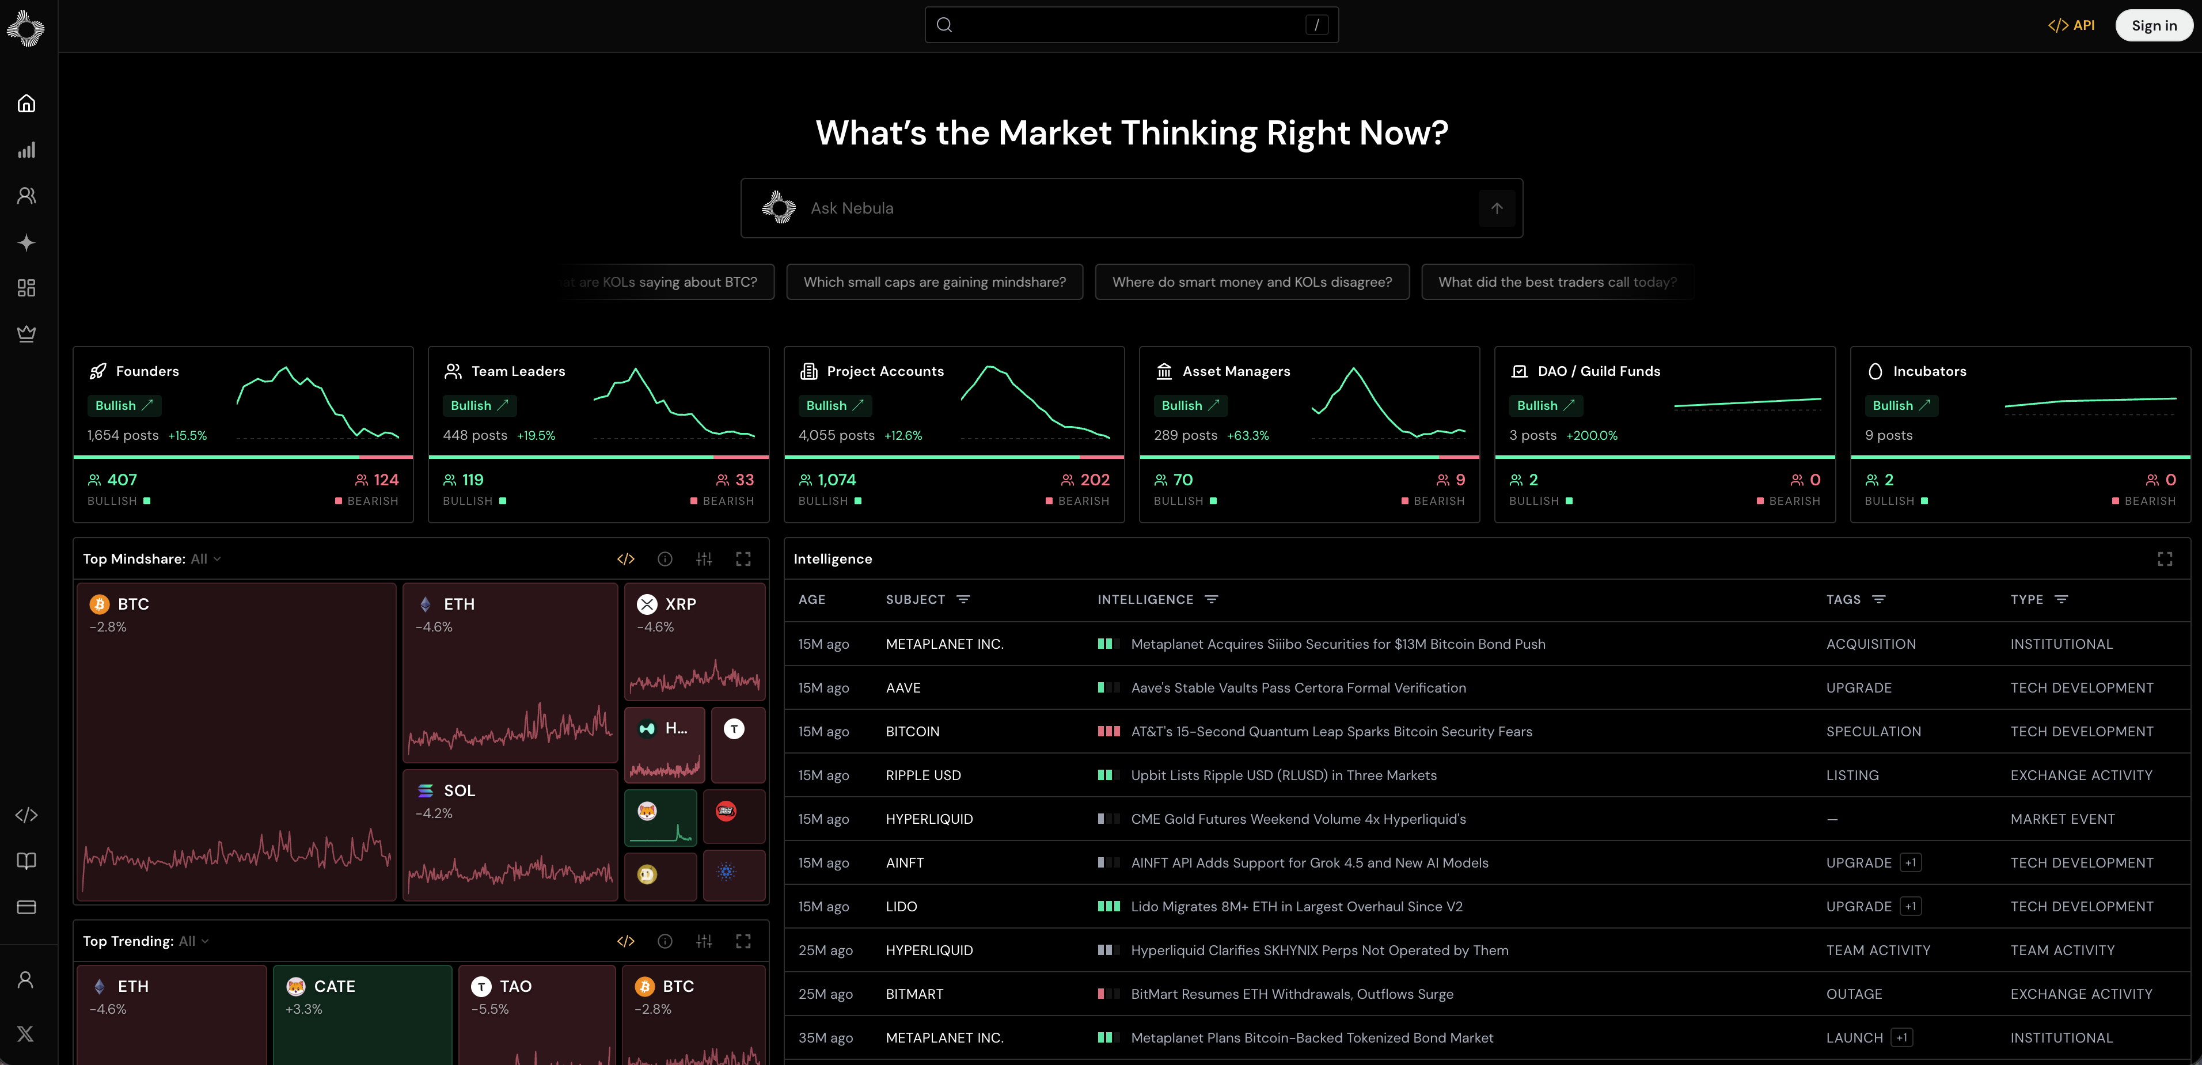
Task: Open the Asset Managers sentiment card
Action: 1309,434
